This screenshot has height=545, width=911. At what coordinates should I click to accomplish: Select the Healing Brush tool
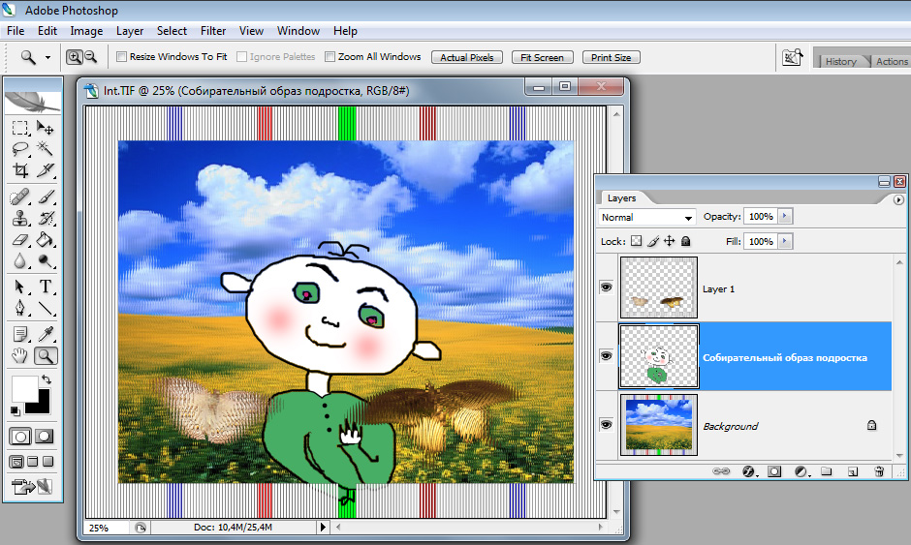pyautogui.click(x=19, y=197)
